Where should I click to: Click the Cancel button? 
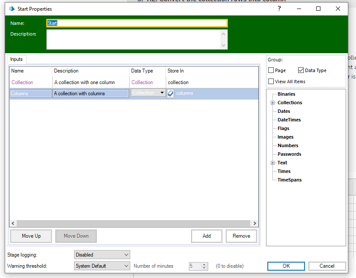click(327, 266)
